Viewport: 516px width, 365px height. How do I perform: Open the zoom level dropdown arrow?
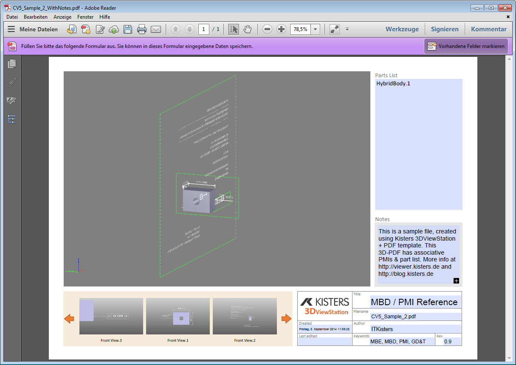click(316, 29)
